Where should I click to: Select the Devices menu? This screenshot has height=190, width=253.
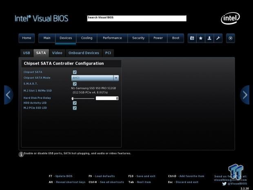point(66,38)
